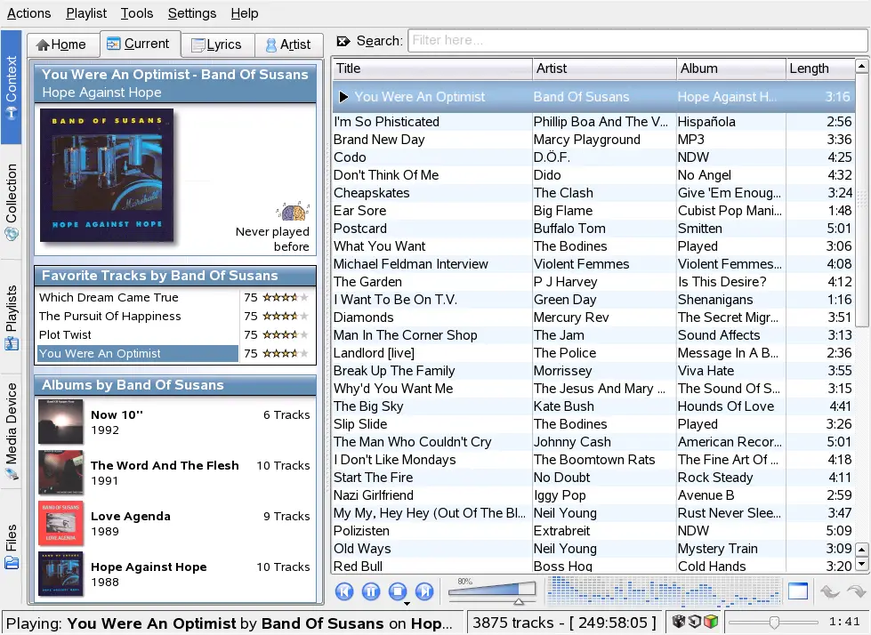Select Plot Twist in favorite tracks
Viewport: 871px width, 635px height.
click(66, 334)
